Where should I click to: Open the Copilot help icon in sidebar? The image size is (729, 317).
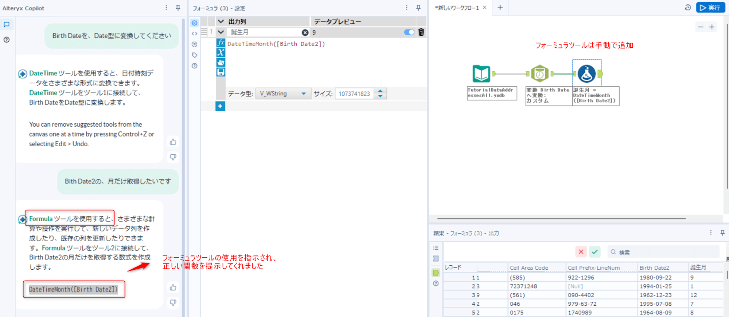point(7,40)
